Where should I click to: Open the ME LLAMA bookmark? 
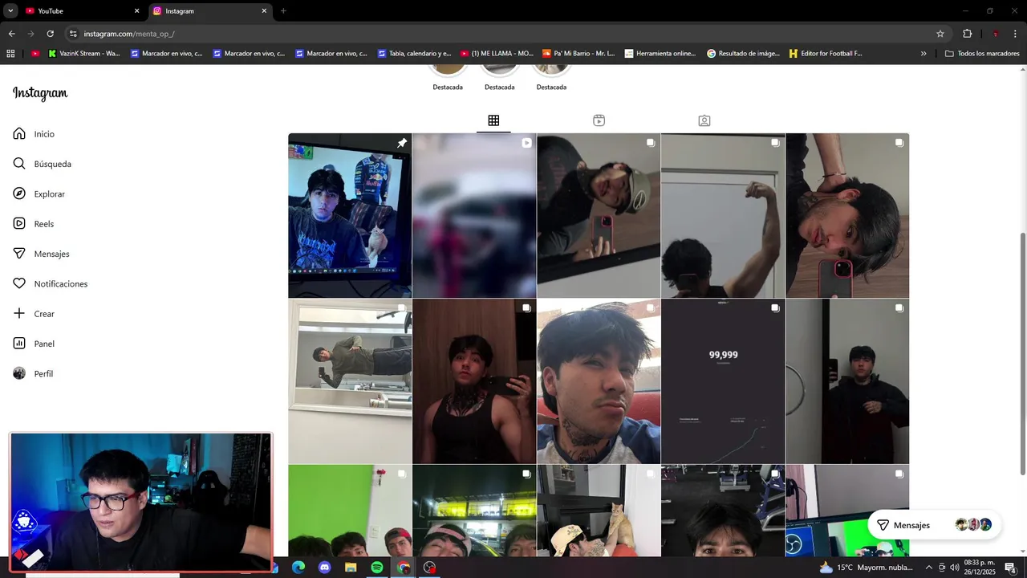click(x=497, y=54)
